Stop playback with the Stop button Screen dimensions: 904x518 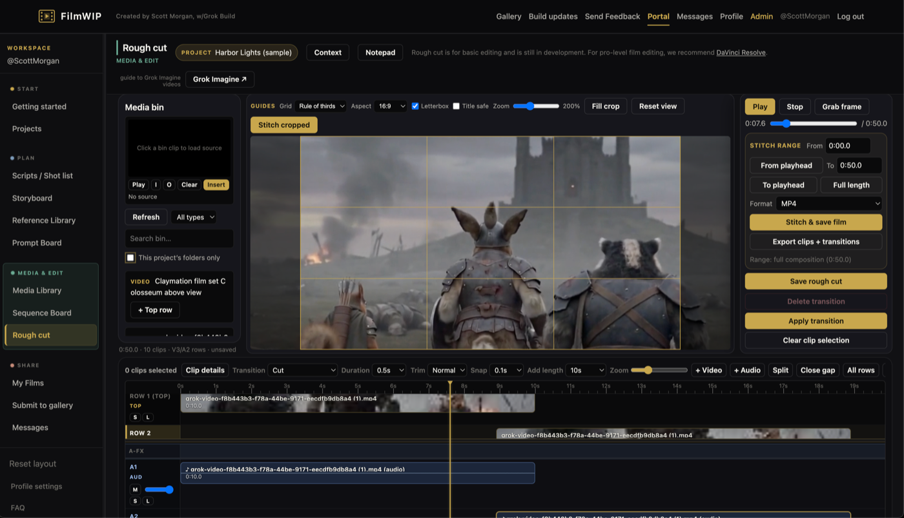(x=795, y=106)
